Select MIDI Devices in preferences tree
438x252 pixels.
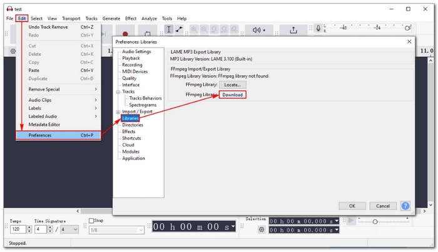tap(135, 72)
